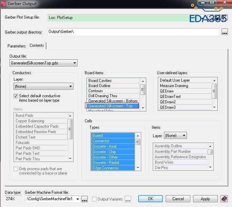Select Buried cell type

point(113,136)
